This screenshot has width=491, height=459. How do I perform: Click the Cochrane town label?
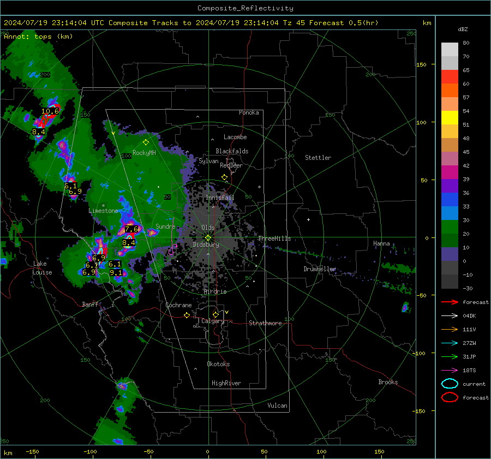pos(178,305)
